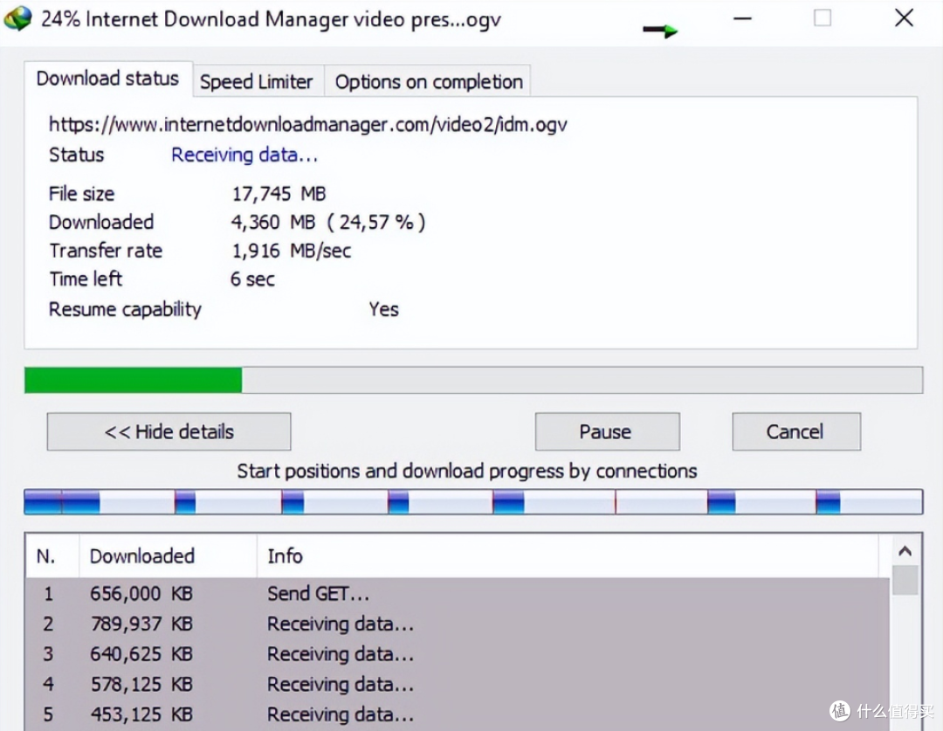
Task: Collapse the panel with Hide details
Action: (x=169, y=431)
